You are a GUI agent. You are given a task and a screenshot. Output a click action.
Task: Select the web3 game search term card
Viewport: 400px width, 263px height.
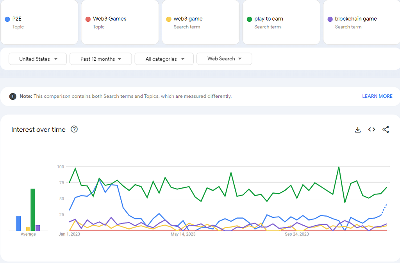pyautogui.click(x=200, y=22)
